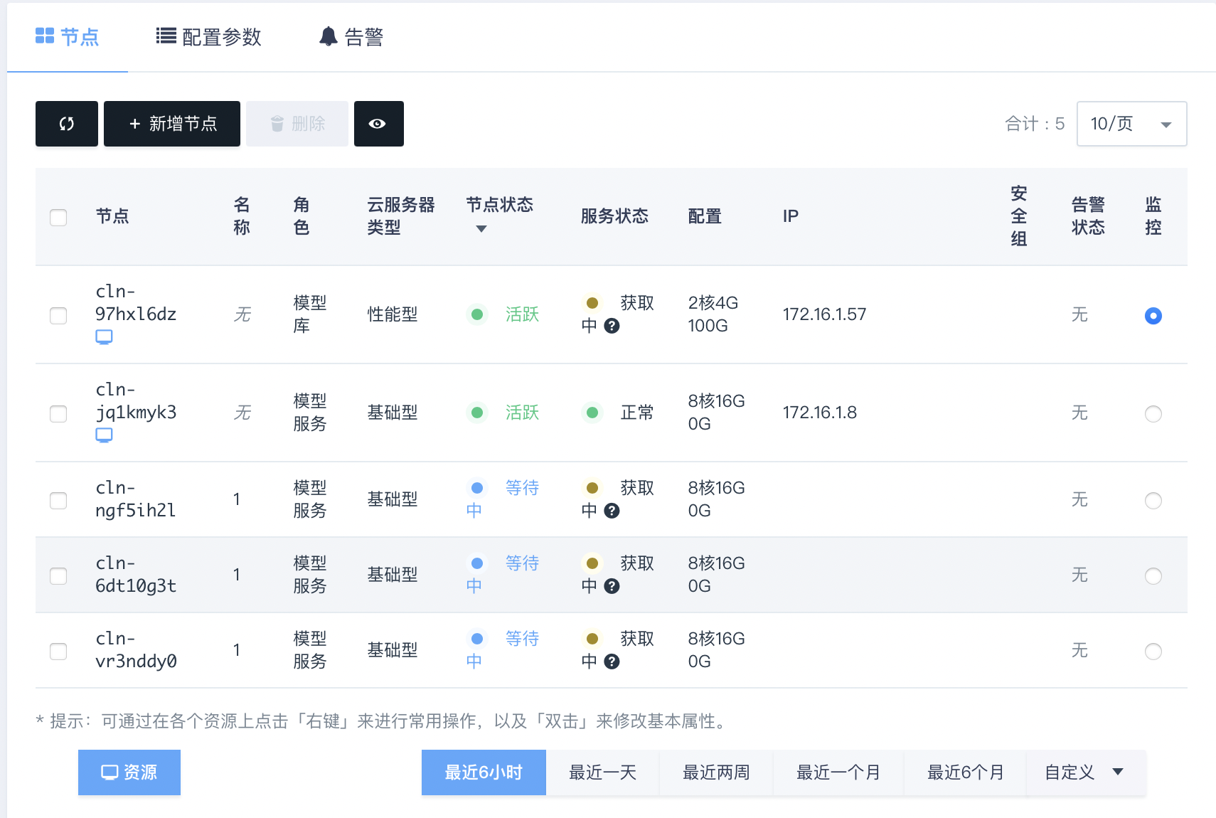Select the 最近两周 time range
Screen dimensions: 1216x818
[x=717, y=772]
